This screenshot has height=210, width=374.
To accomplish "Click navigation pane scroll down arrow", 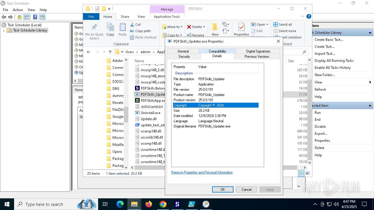I will (x=126, y=167).
